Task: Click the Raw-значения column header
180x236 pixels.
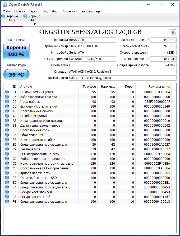Action: pos(153,86)
